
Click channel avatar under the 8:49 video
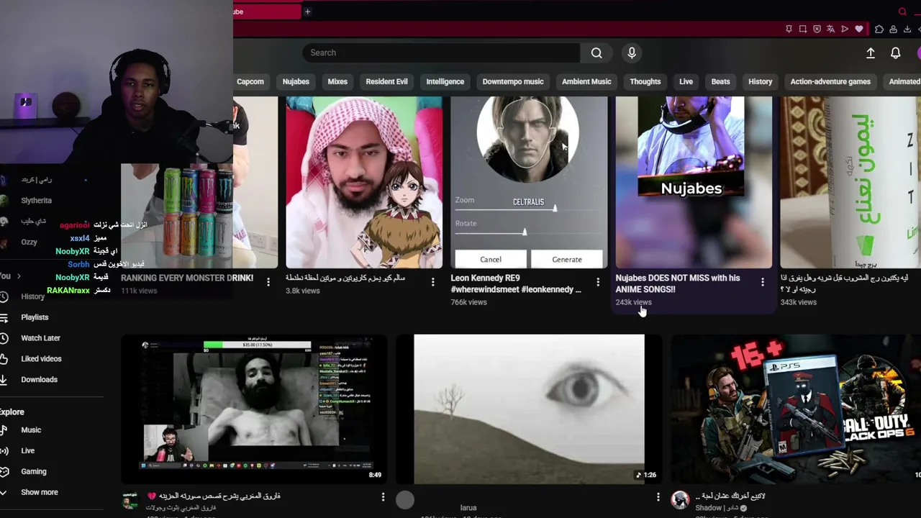(x=130, y=501)
